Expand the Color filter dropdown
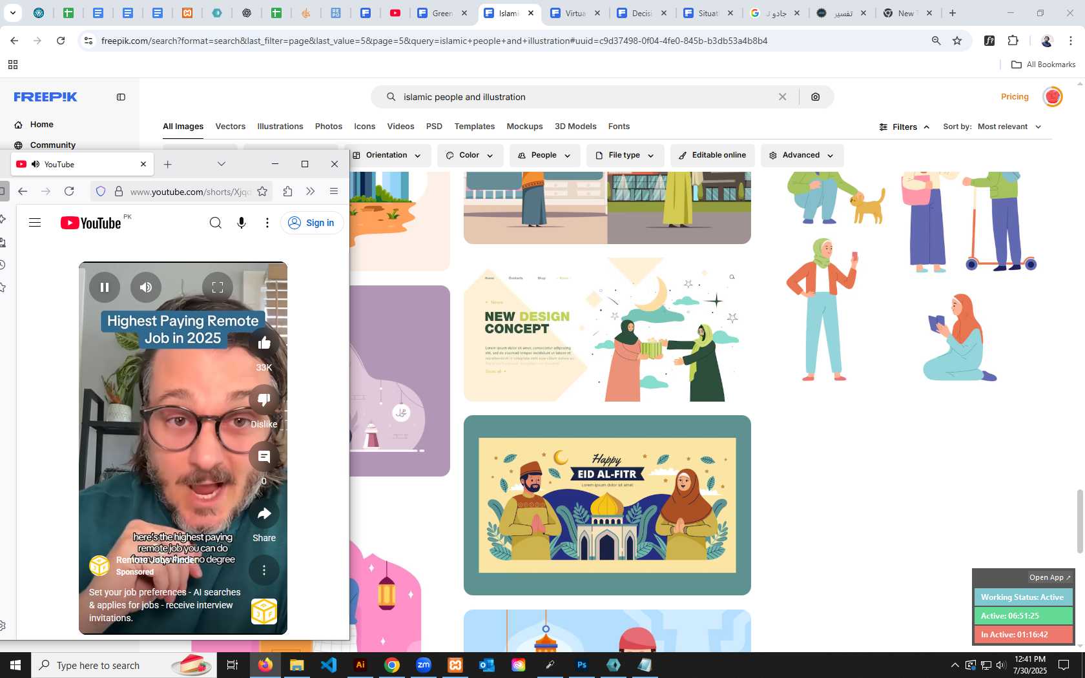 click(x=470, y=156)
